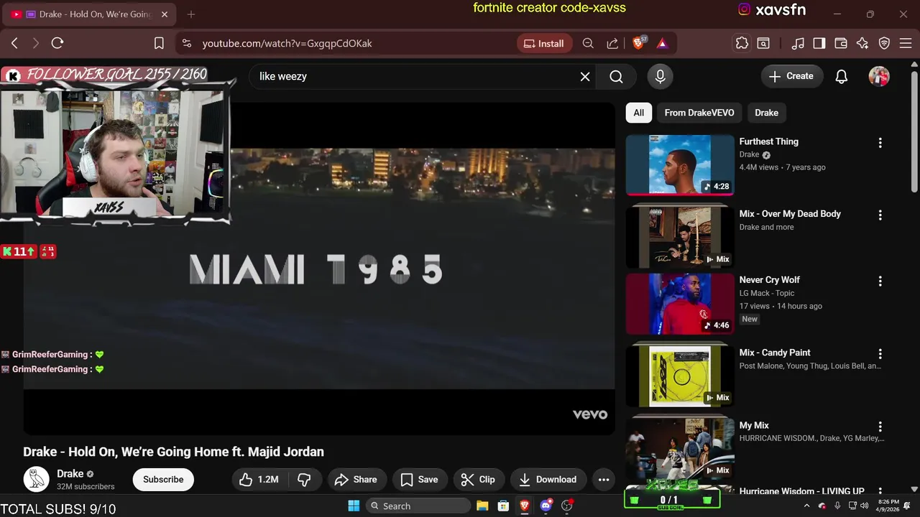Open the YouTube Create menu
920x517 pixels.
pyautogui.click(x=791, y=76)
